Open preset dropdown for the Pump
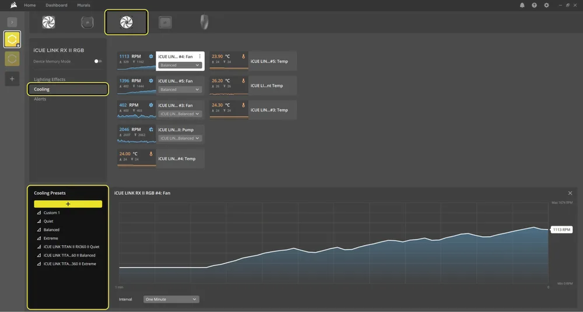583x312 pixels. point(180,138)
